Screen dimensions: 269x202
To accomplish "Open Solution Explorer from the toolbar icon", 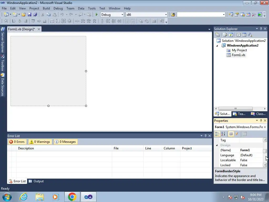I will tap(231, 15).
